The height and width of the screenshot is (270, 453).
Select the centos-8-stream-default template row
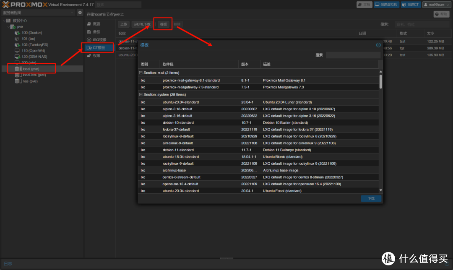click(258, 177)
